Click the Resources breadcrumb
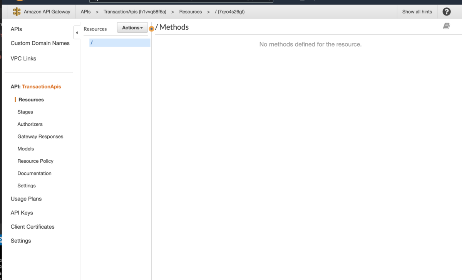462x280 pixels. [x=191, y=12]
